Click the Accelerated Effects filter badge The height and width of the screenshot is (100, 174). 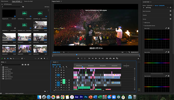(23, 65)
